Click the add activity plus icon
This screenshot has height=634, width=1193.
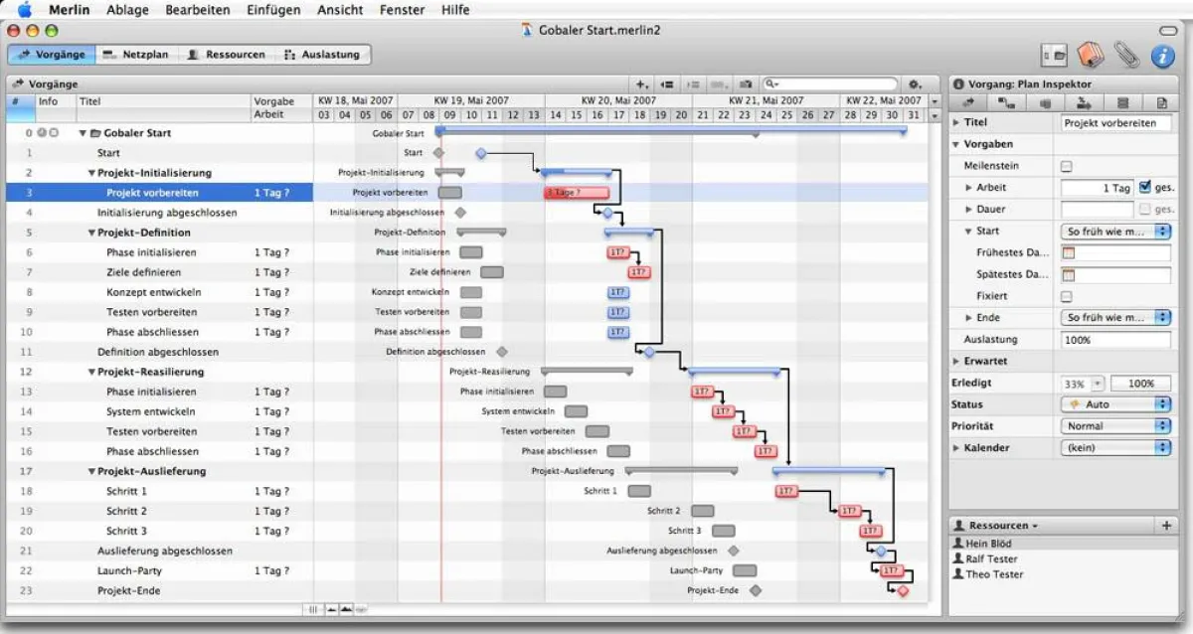[642, 84]
